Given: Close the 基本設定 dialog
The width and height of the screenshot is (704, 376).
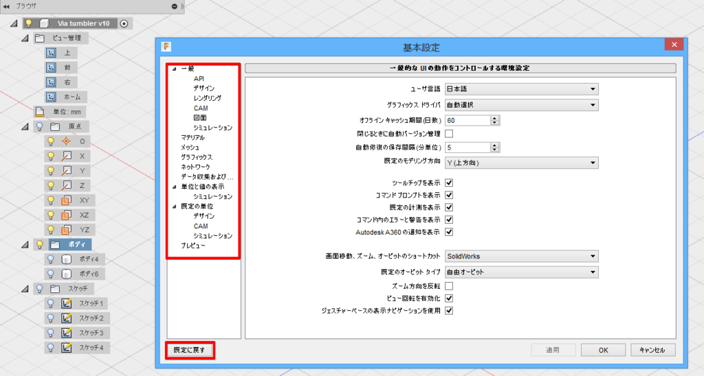Looking at the screenshot, I should tap(674, 45).
